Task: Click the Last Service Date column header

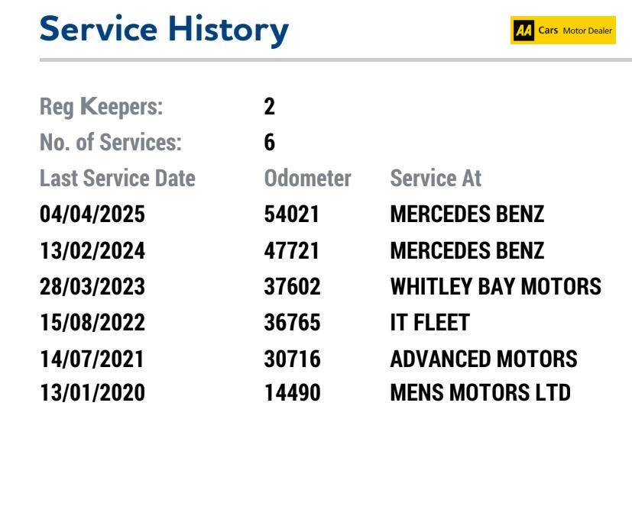Action: click(117, 179)
